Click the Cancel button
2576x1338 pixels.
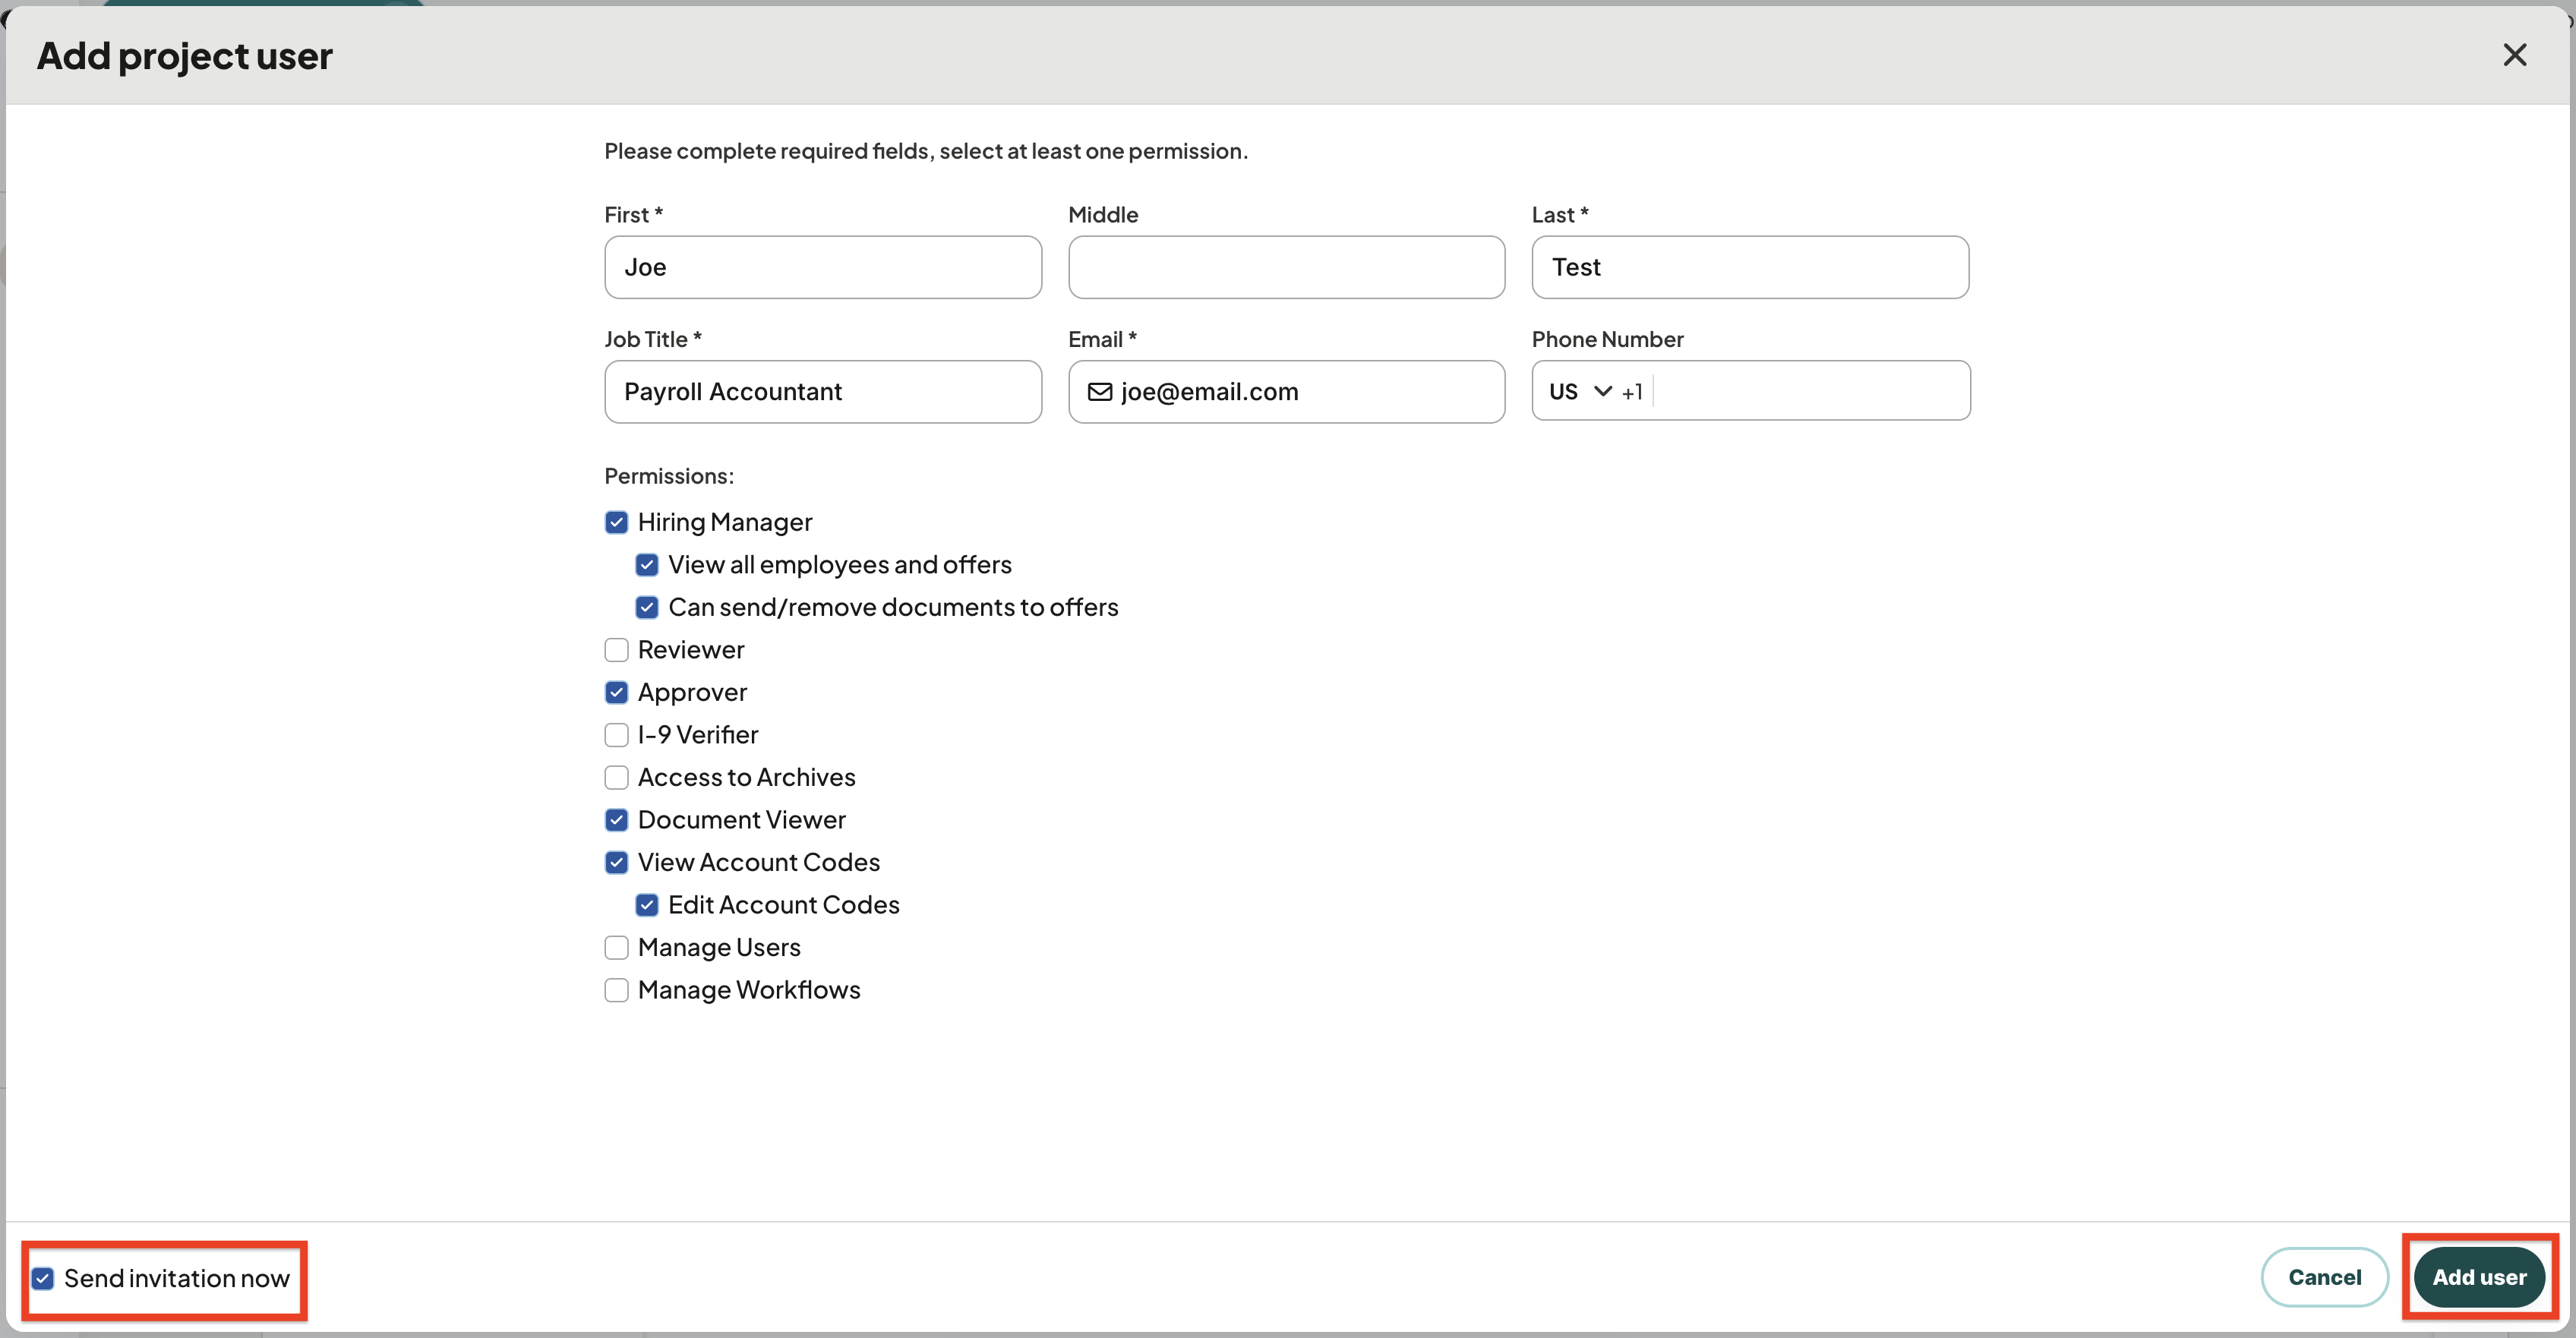click(x=2324, y=1277)
